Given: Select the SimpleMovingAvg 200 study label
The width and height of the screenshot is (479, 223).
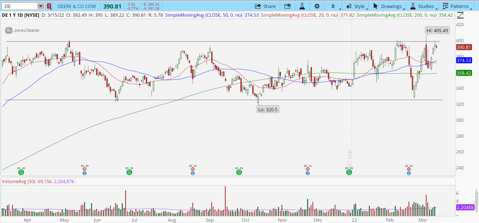Looking at the screenshot, I should [396, 15].
